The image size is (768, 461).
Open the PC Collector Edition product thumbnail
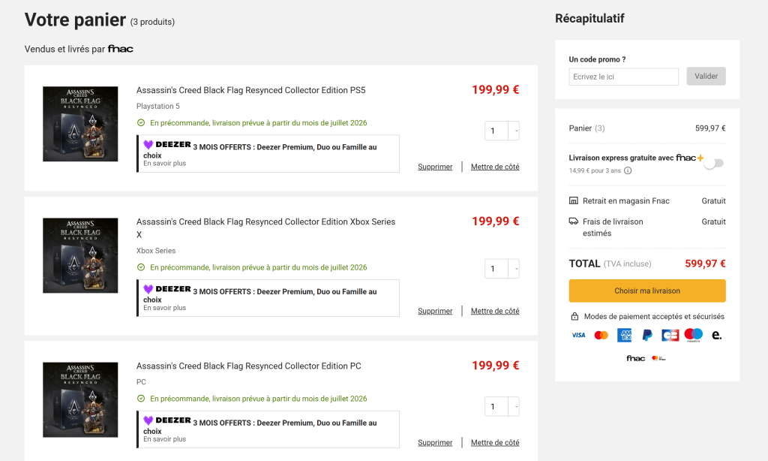tap(80, 399)
